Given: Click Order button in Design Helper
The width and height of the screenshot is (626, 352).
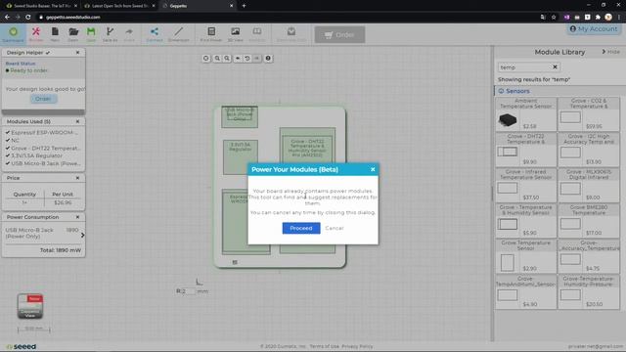Looking at the screenshot, I should pyautogui.click(x=43, y=99).
